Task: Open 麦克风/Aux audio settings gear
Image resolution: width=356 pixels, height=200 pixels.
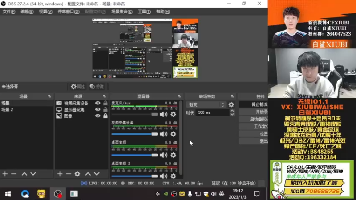Action: coord(173,115)
